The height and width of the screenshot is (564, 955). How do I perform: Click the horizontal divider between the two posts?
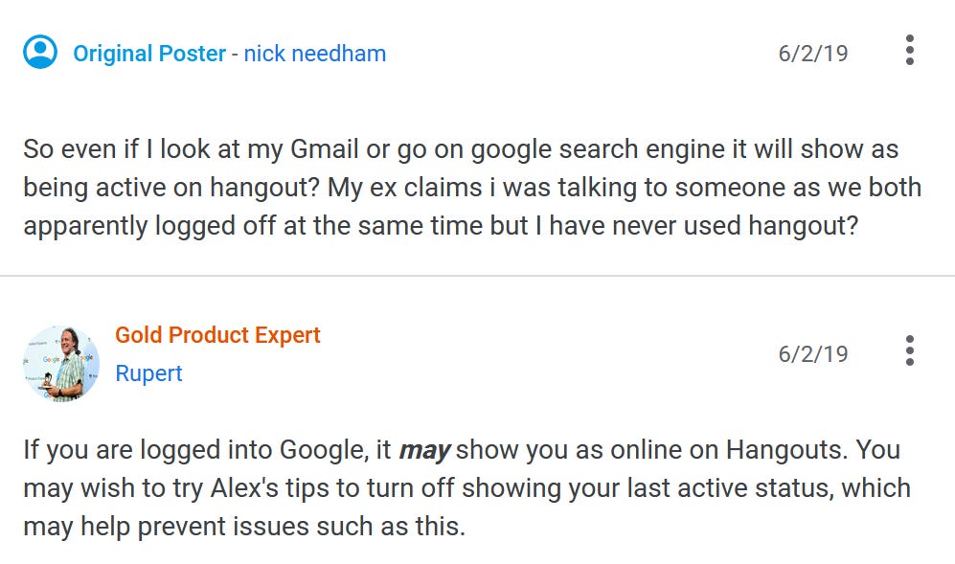pos(477,276)
